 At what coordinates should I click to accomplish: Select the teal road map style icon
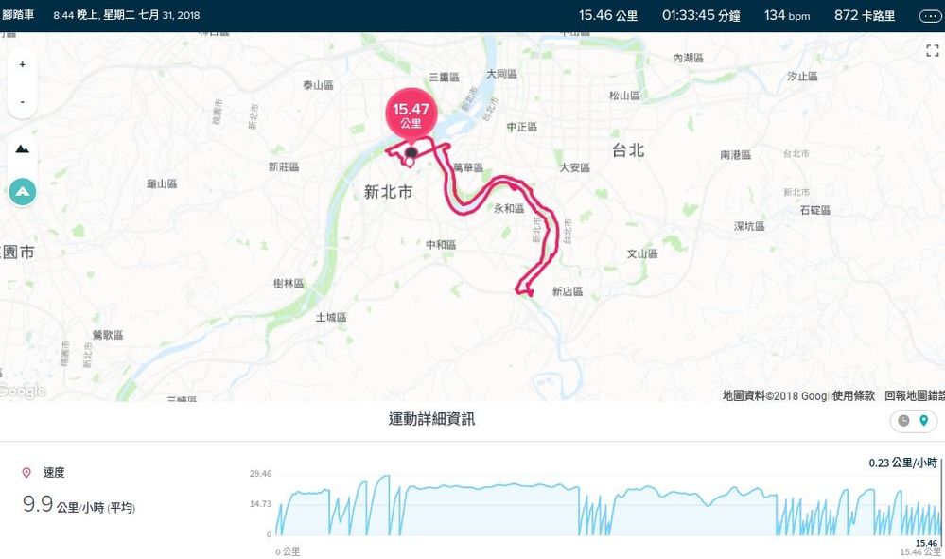point(23,192)
